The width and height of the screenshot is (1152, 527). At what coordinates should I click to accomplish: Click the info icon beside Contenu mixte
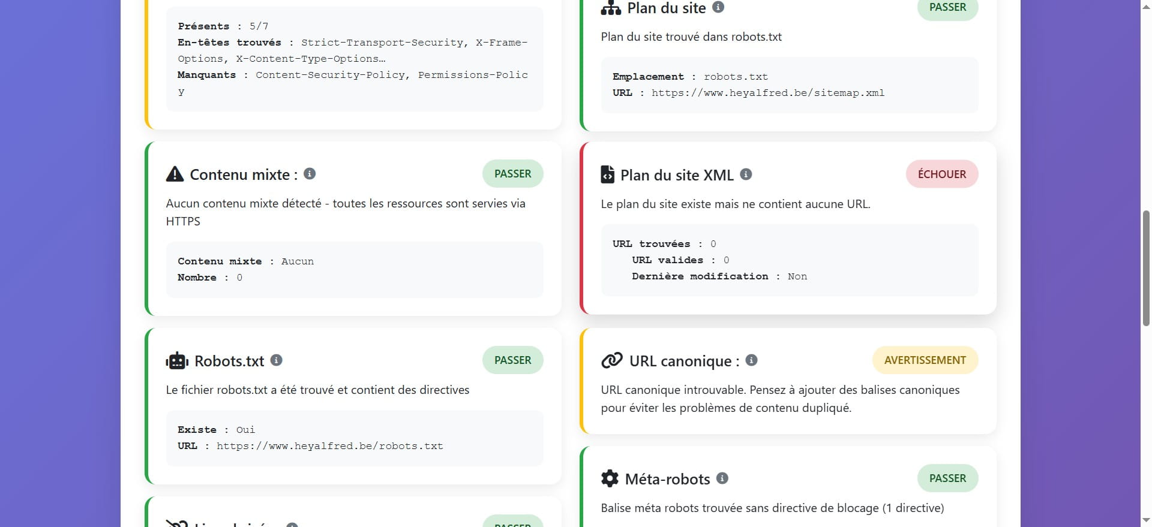pyautogui.click(x=310, y=174)
